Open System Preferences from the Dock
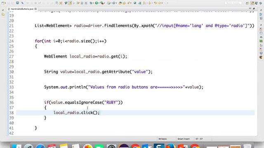This screenshot has width=264, height=148. tap(111, 146)
